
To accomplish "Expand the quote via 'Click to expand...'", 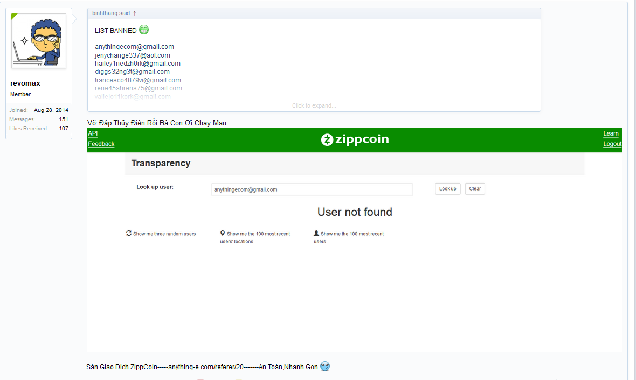I will 314,105.
